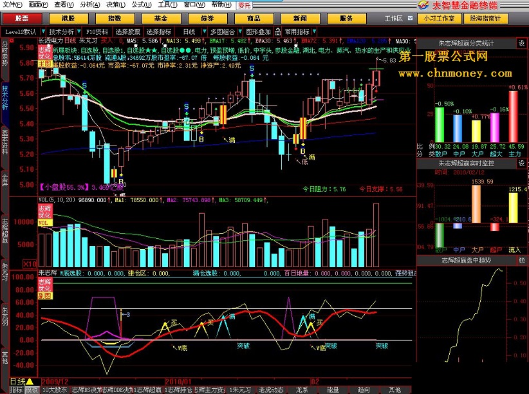Click 选择股票 in the toolbar
The height and width of the screenshot is (394, 529).
tap(127, 32)
